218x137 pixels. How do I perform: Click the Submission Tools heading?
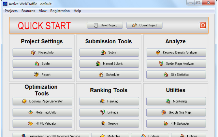(109, 41)
